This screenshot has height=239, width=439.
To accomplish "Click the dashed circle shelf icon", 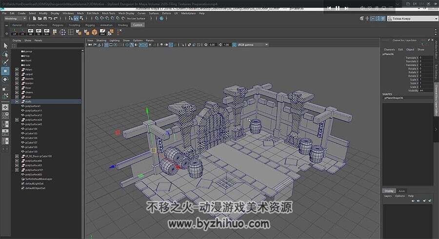I will point(63,32).
